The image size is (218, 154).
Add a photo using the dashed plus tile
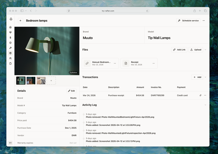point(51,81)
